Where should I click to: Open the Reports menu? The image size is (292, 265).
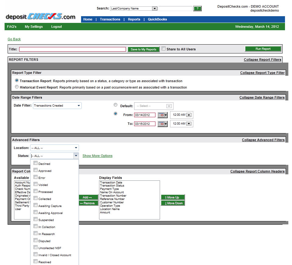pos(134,20)
